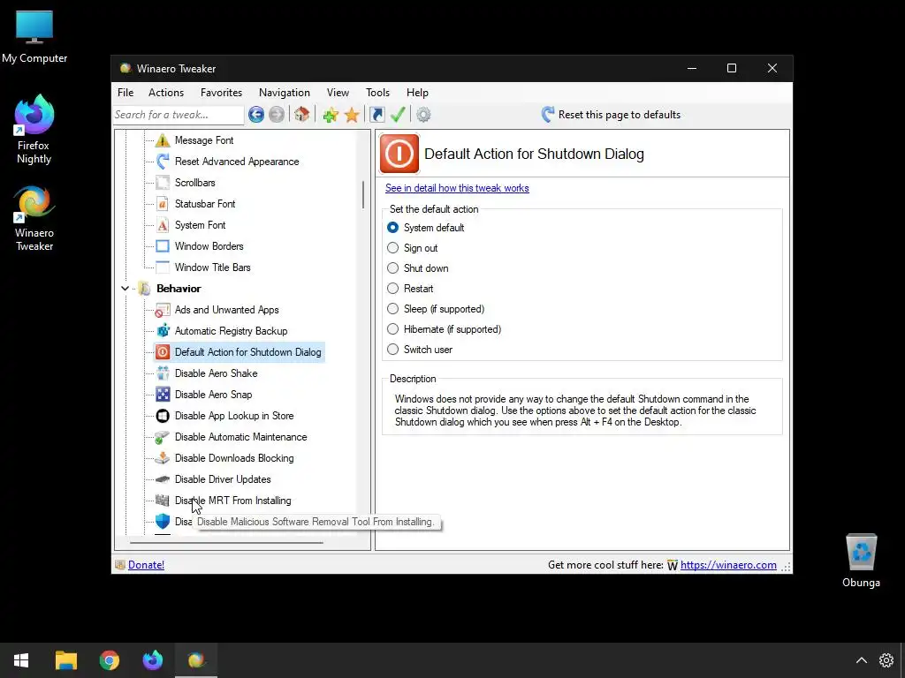Click the Reset Advanced Appearance arrow icon
This screenshot has width=905, height=678.
point(163,162)
